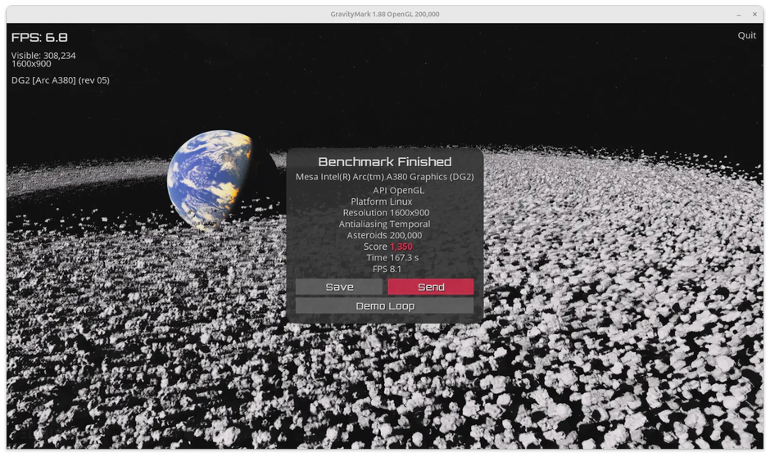This screenshot has height=457, width=770.
Task: Close the GravityMark window
Action: pos(754,14)
